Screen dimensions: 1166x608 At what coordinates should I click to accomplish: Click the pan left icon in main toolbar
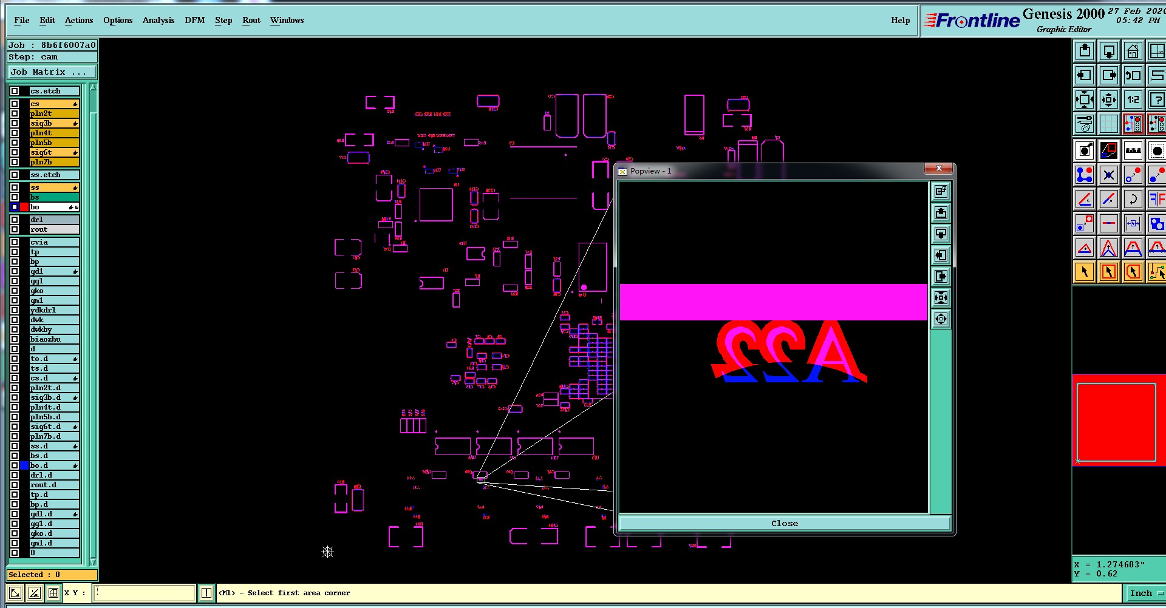[1085, 76]
